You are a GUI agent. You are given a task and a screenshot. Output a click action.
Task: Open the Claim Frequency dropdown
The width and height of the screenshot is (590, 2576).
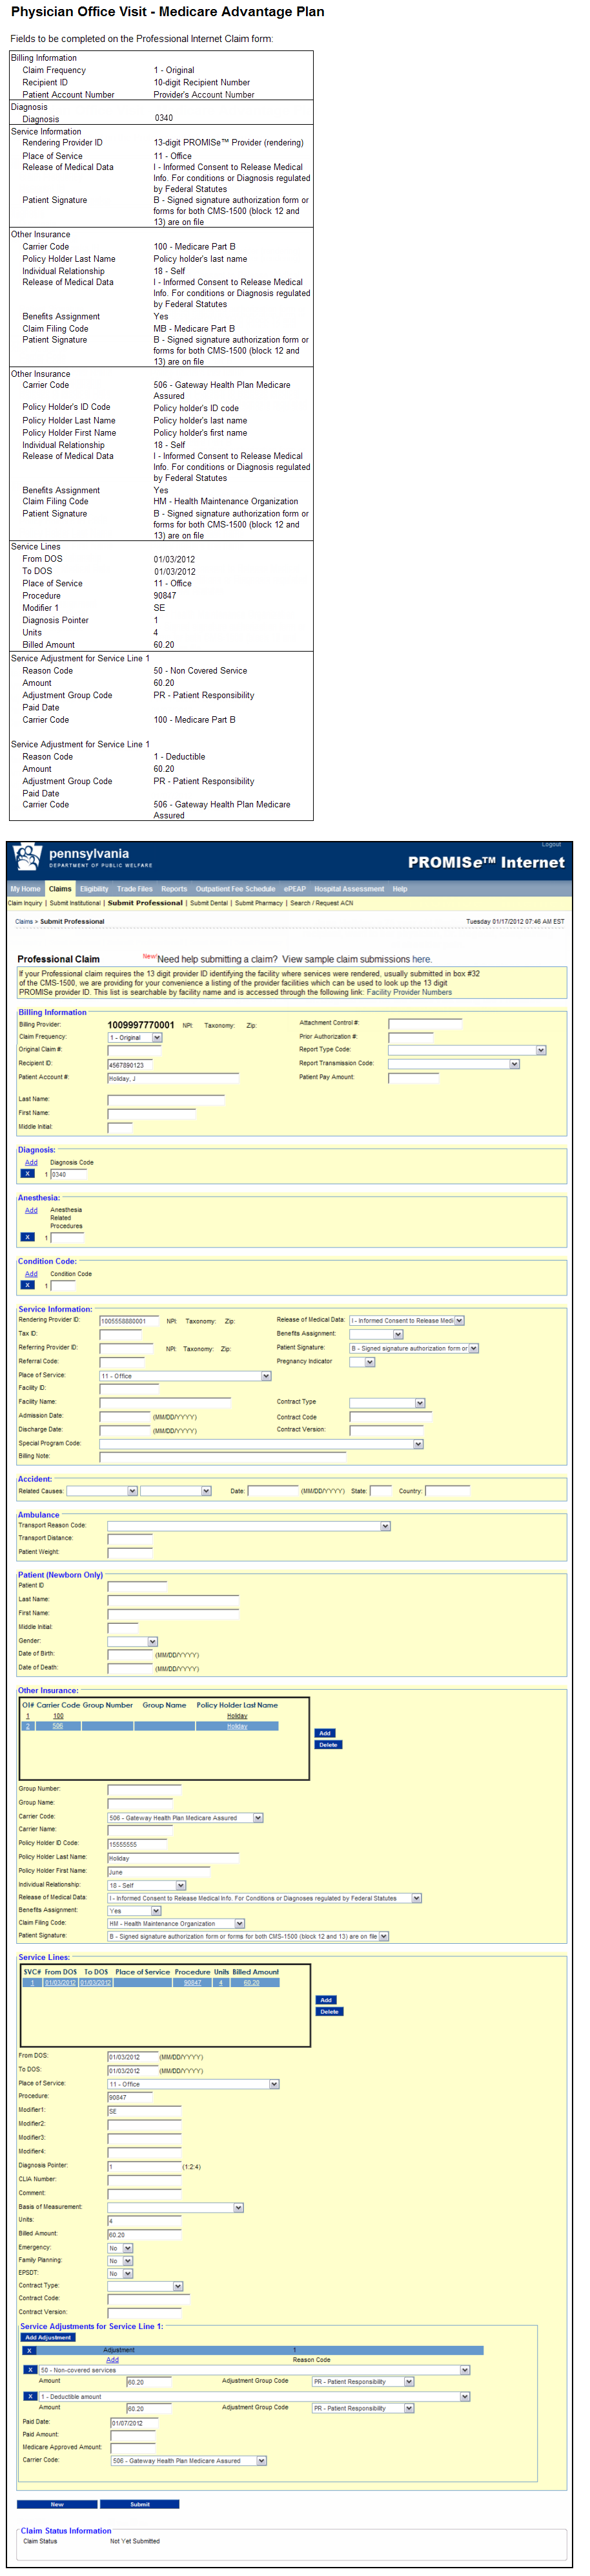(x=157, y=1038)
